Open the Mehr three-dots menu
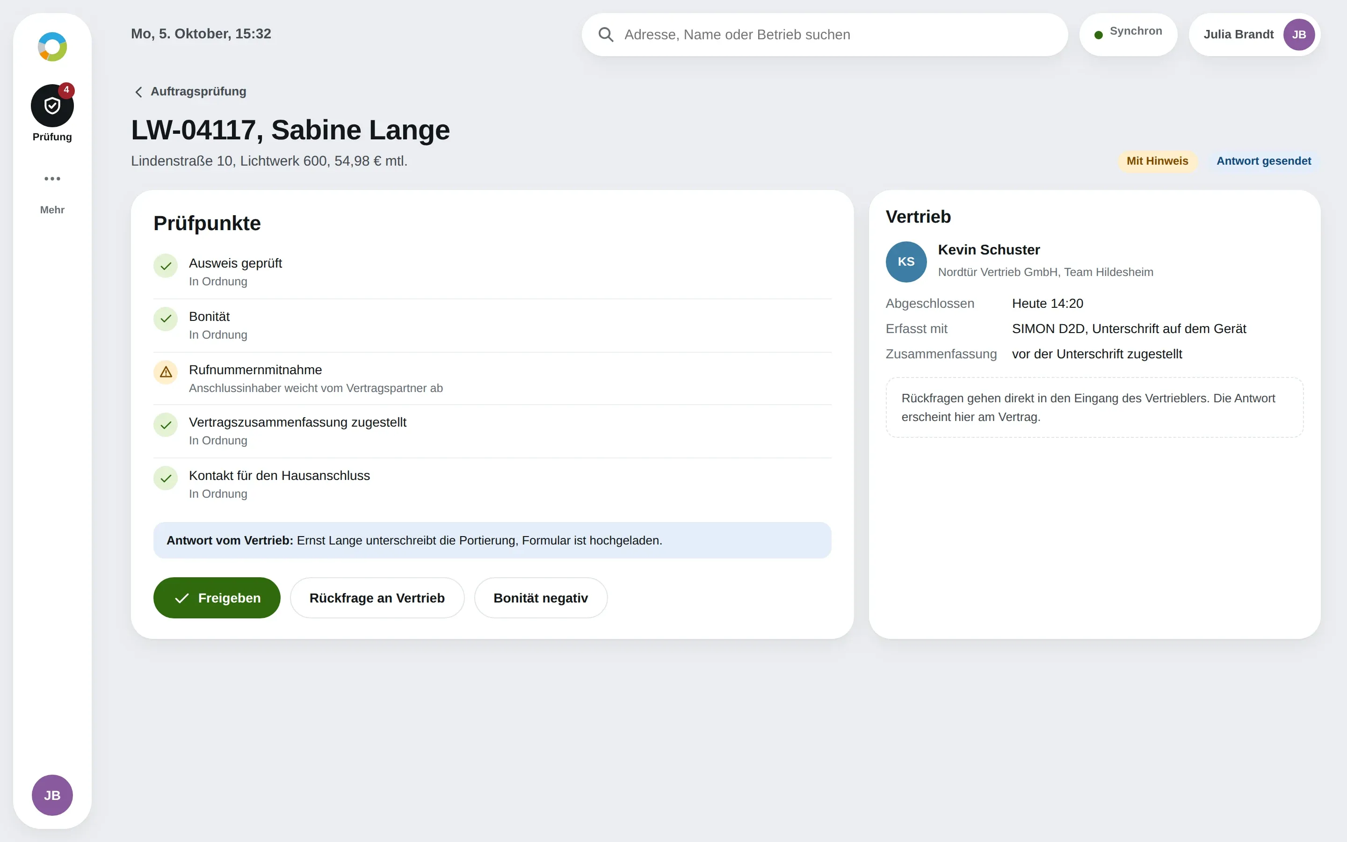This screenshot has height=842, width=1347. point(52,179)
